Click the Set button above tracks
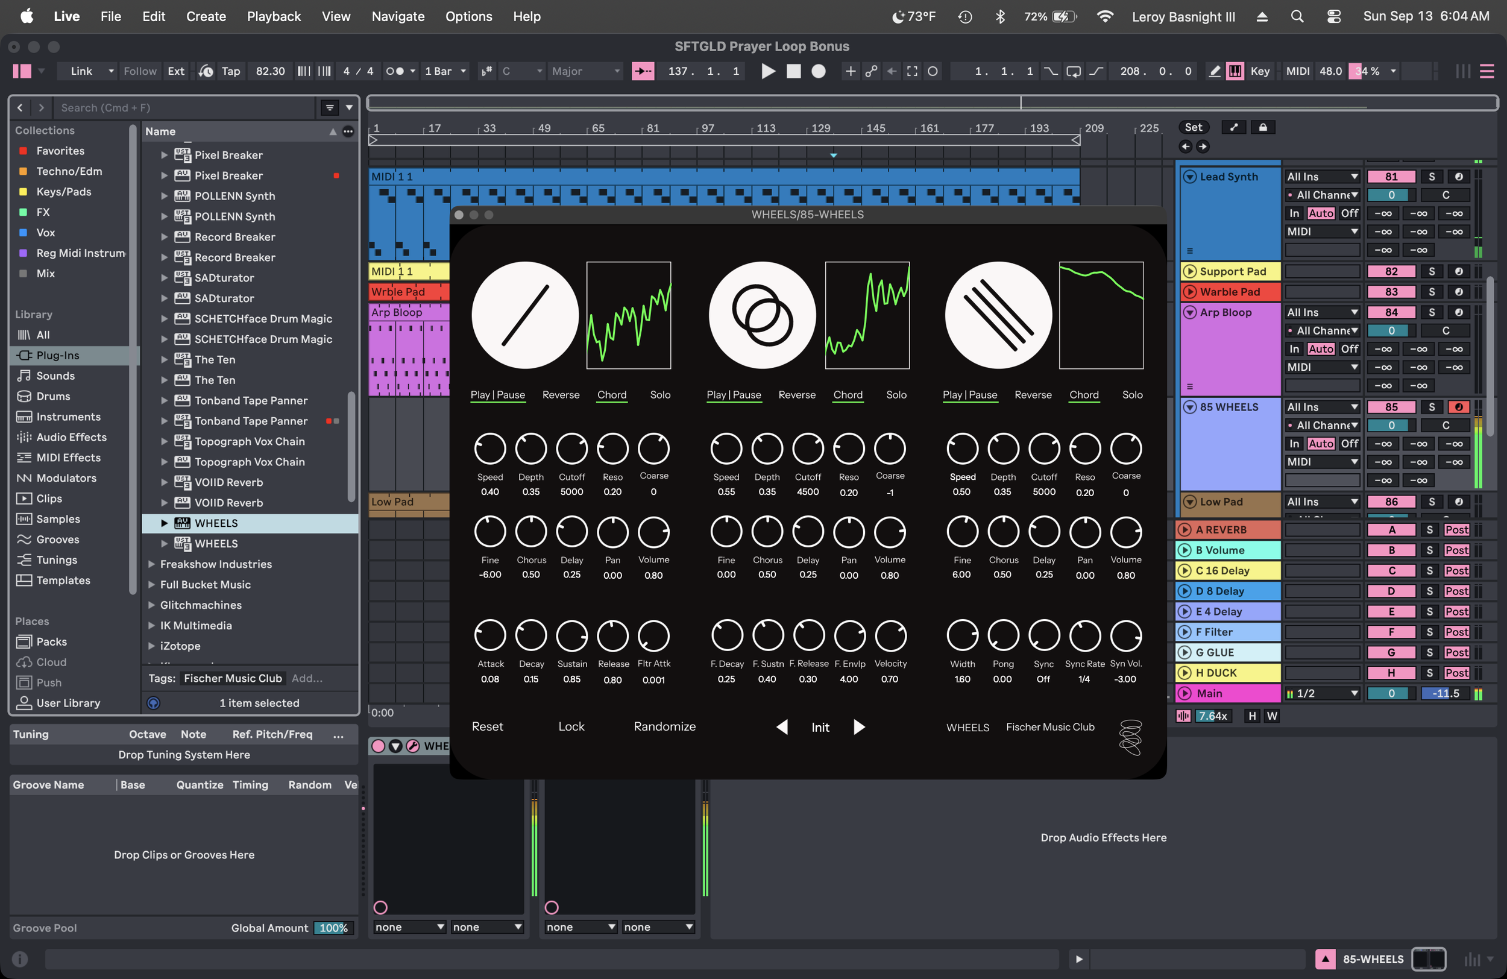The width and height of the screenshot is (1507, 979). (x=1194, y=127)
